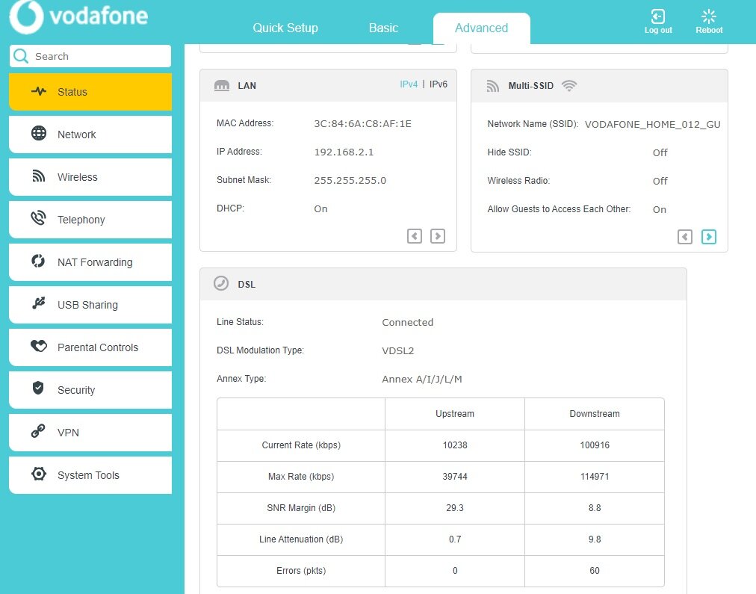
Task: Click the USB Sharing icon
Action: coord(39,303)
